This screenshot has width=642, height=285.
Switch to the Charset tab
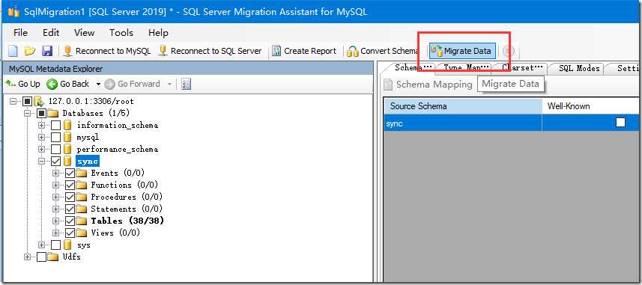[x=520, y=68]
